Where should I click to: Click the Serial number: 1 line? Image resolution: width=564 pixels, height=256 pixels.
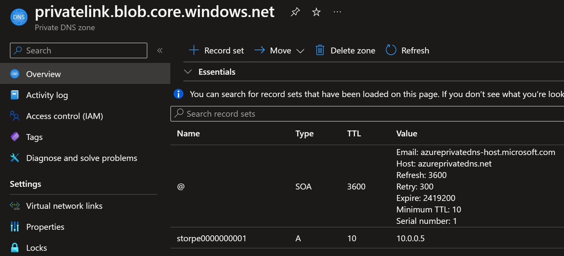coord(426,221)
